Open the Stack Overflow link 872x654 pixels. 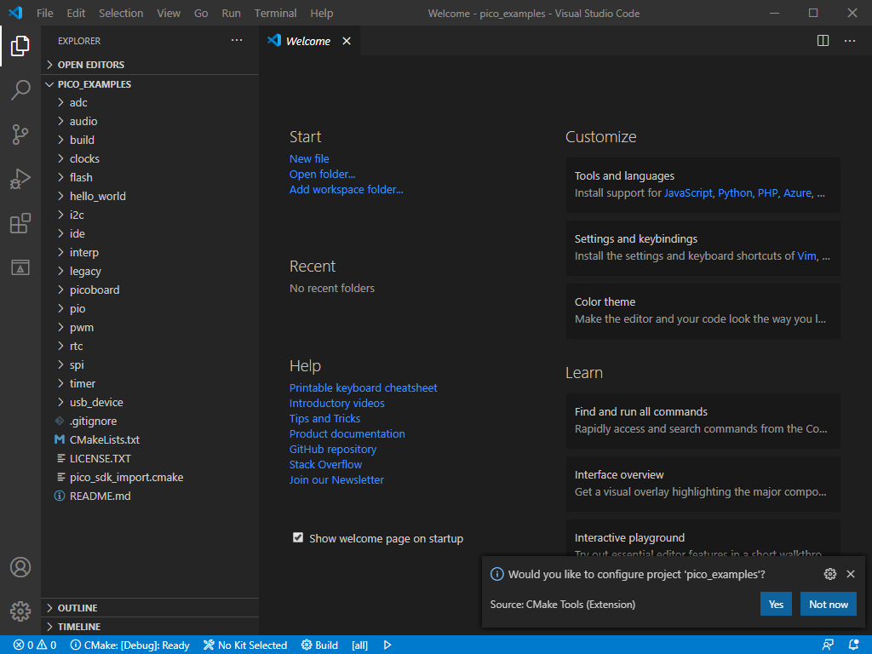[x=326, y=464]
